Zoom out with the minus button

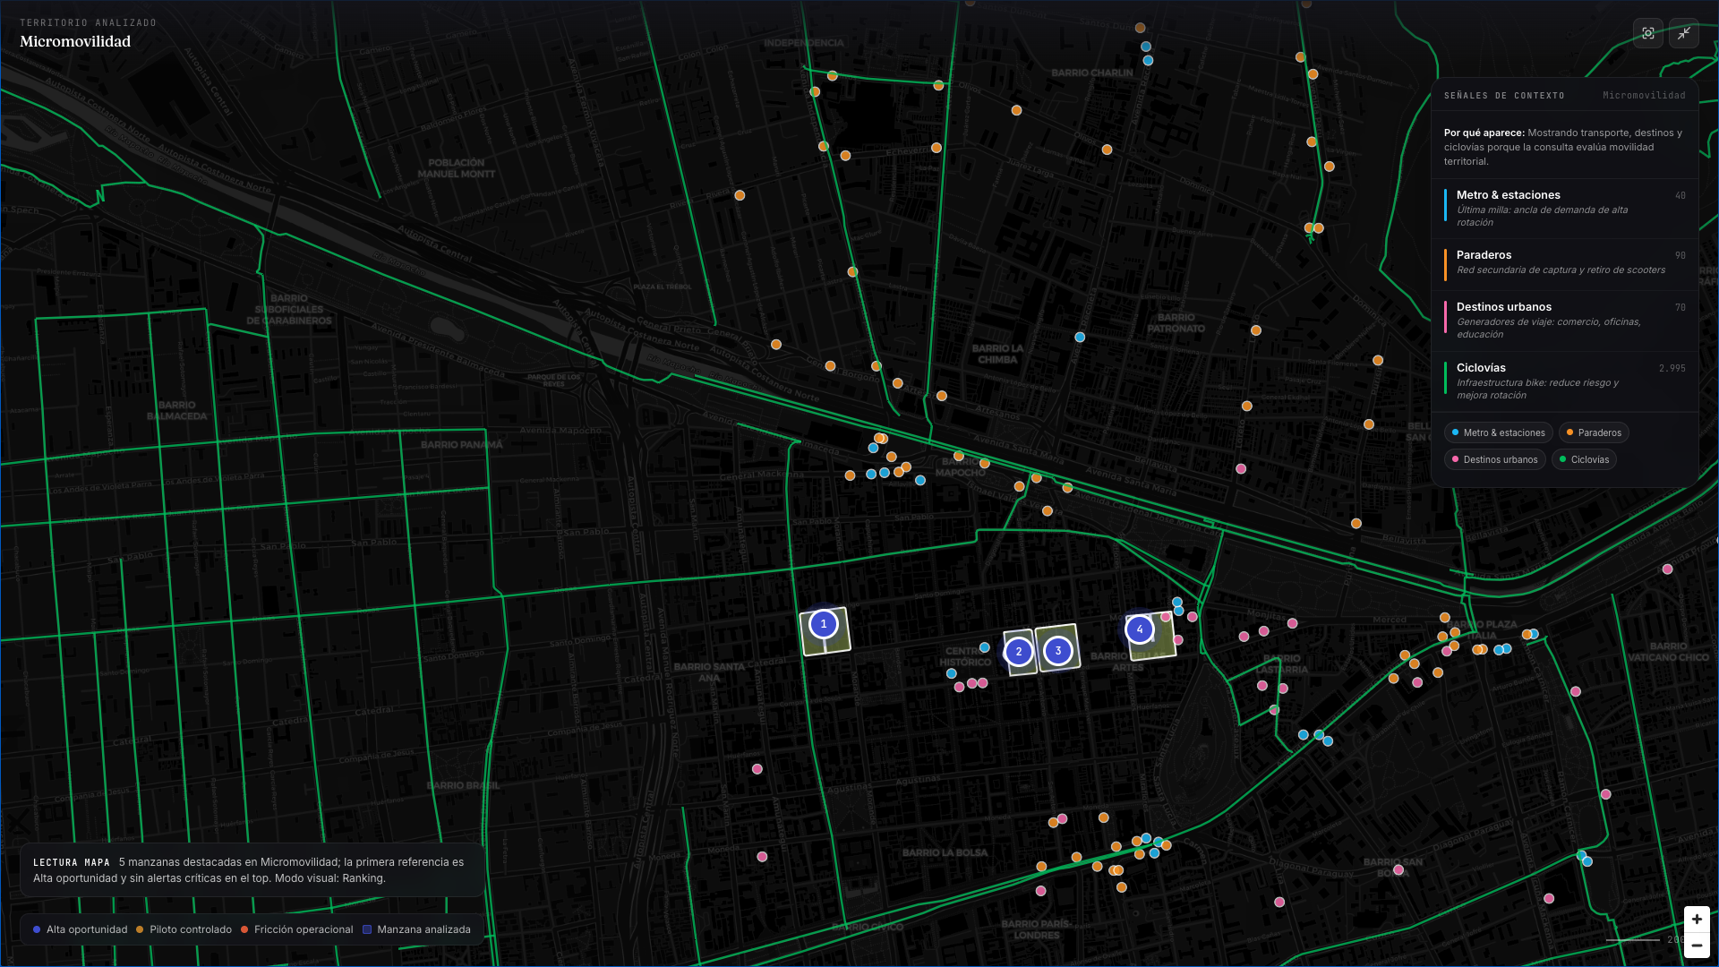(x=1697, y=946)
